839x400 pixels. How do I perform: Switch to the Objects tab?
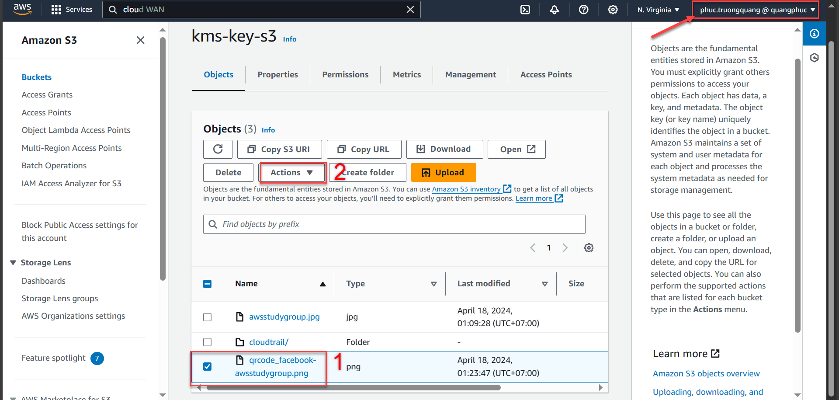coord(218,75)
